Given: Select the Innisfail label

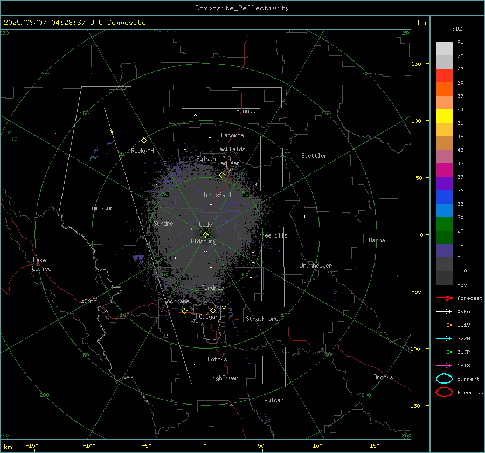Looking at the screenshot, I should coord(217,195).
